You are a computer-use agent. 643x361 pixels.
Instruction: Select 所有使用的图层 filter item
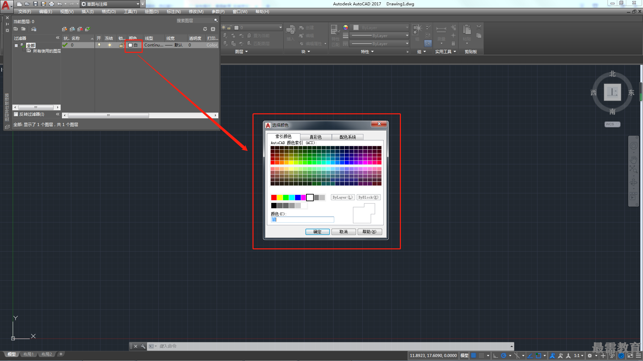(47, 51)
